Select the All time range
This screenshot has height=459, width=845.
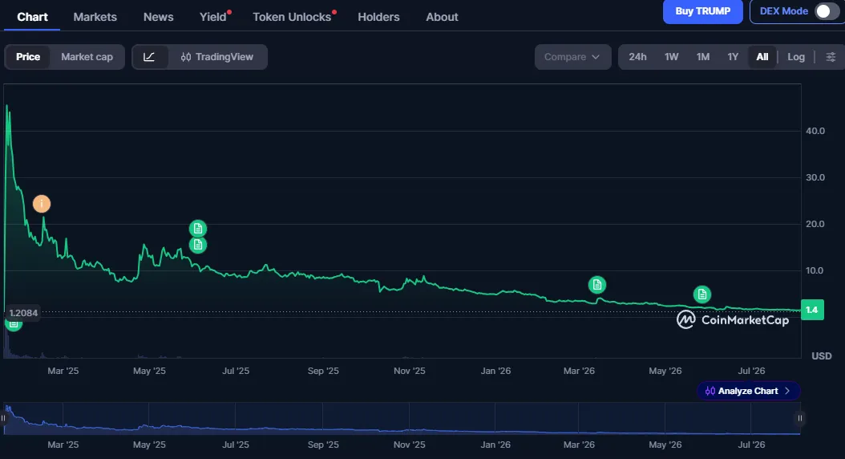coord(762,57)
